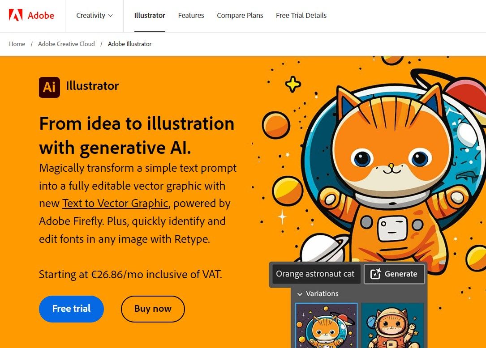Click the astronaut cat's chest panel
The width and height of the screenshot is (486, 348).
point(392,229)
